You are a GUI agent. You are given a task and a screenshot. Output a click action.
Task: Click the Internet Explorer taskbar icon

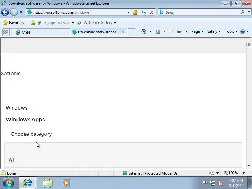(27, 183)
